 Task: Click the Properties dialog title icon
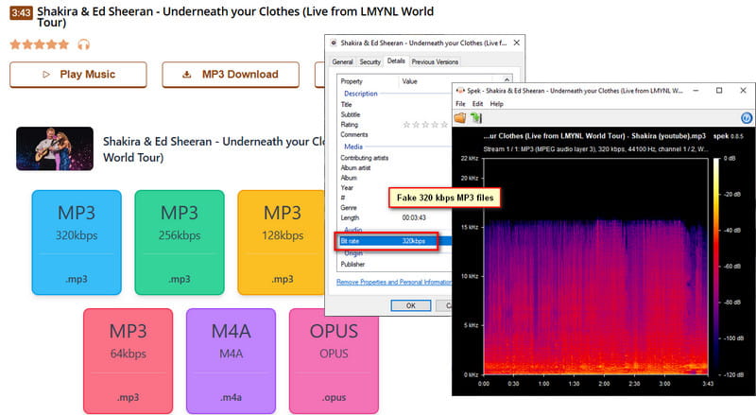[334, 43]
